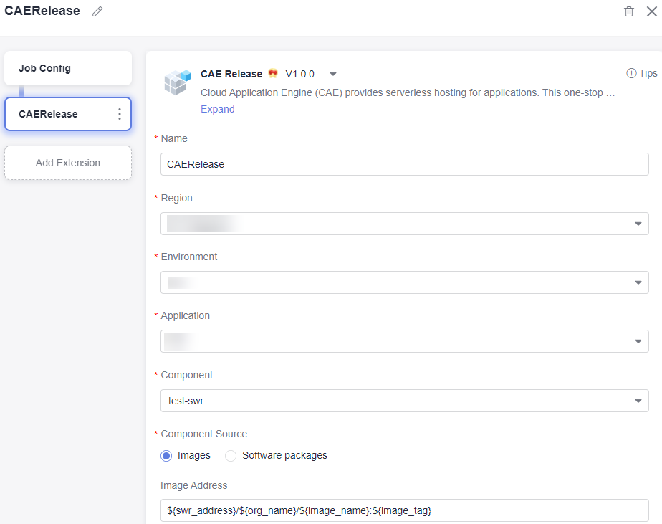Click the CAE Release cube plugin icon
662x524 pixels.
coord(178,82)
